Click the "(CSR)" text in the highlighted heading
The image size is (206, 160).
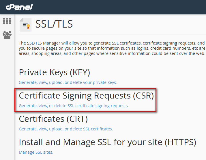point(143,95)
